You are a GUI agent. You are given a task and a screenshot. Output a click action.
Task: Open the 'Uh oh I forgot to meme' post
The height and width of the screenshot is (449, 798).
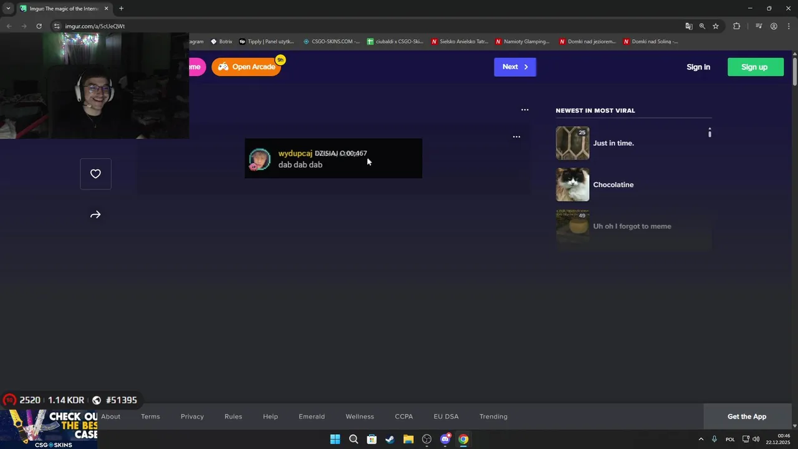click(x=633, y=226)
